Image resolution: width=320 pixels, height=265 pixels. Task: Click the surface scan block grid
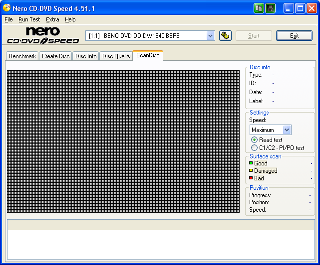pos(123,141)
